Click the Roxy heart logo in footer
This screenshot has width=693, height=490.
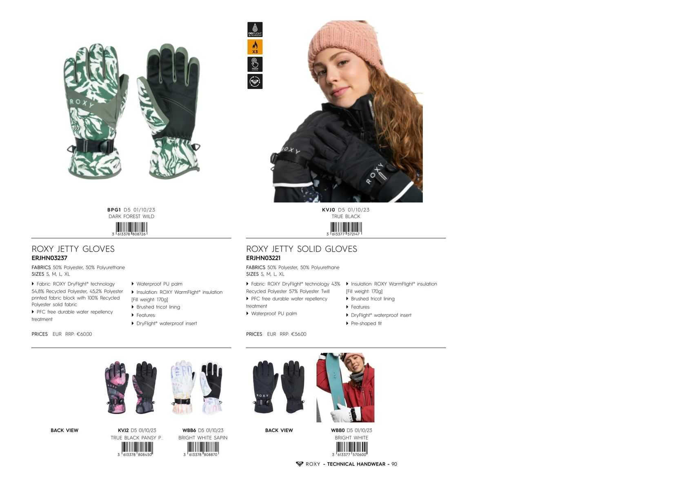click(x=300, y=464)
